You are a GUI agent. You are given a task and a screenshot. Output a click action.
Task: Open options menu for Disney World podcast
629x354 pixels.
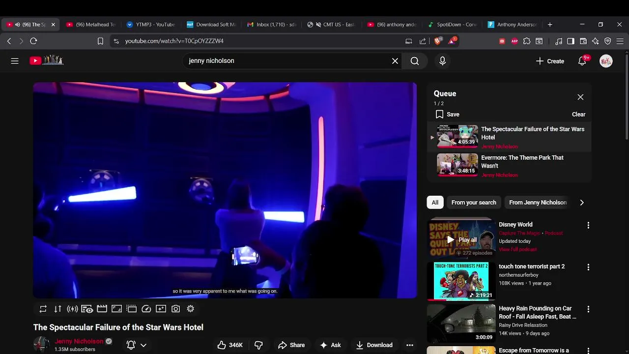click(588, 225)
